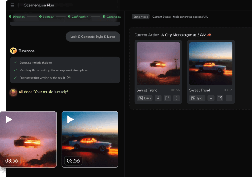This screenshot has width=252, height=177.
Task: Open more options for second Sweet Trend card
Action: point(229,98)
